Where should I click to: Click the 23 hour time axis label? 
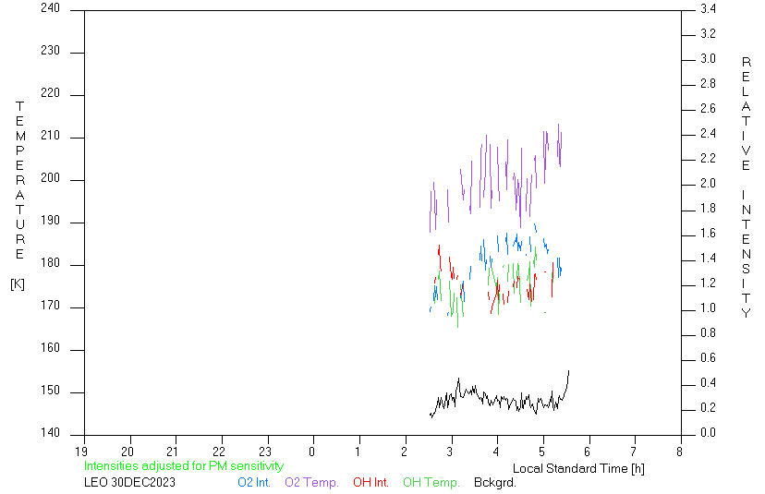pyautogui.click(x=265, y=452)
